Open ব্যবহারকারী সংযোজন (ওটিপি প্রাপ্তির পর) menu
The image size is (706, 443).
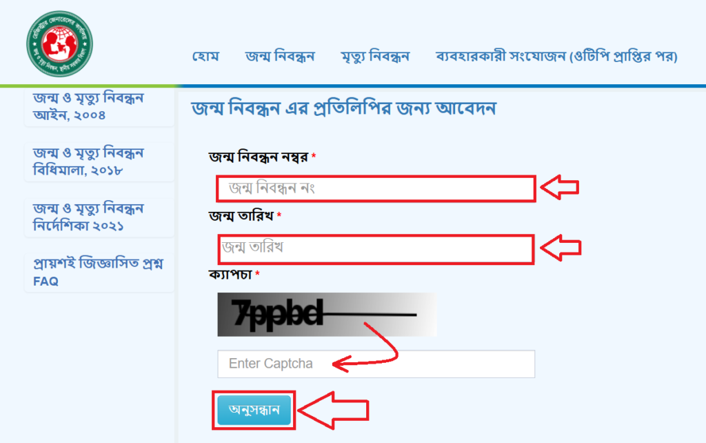(x=556, y=57)
